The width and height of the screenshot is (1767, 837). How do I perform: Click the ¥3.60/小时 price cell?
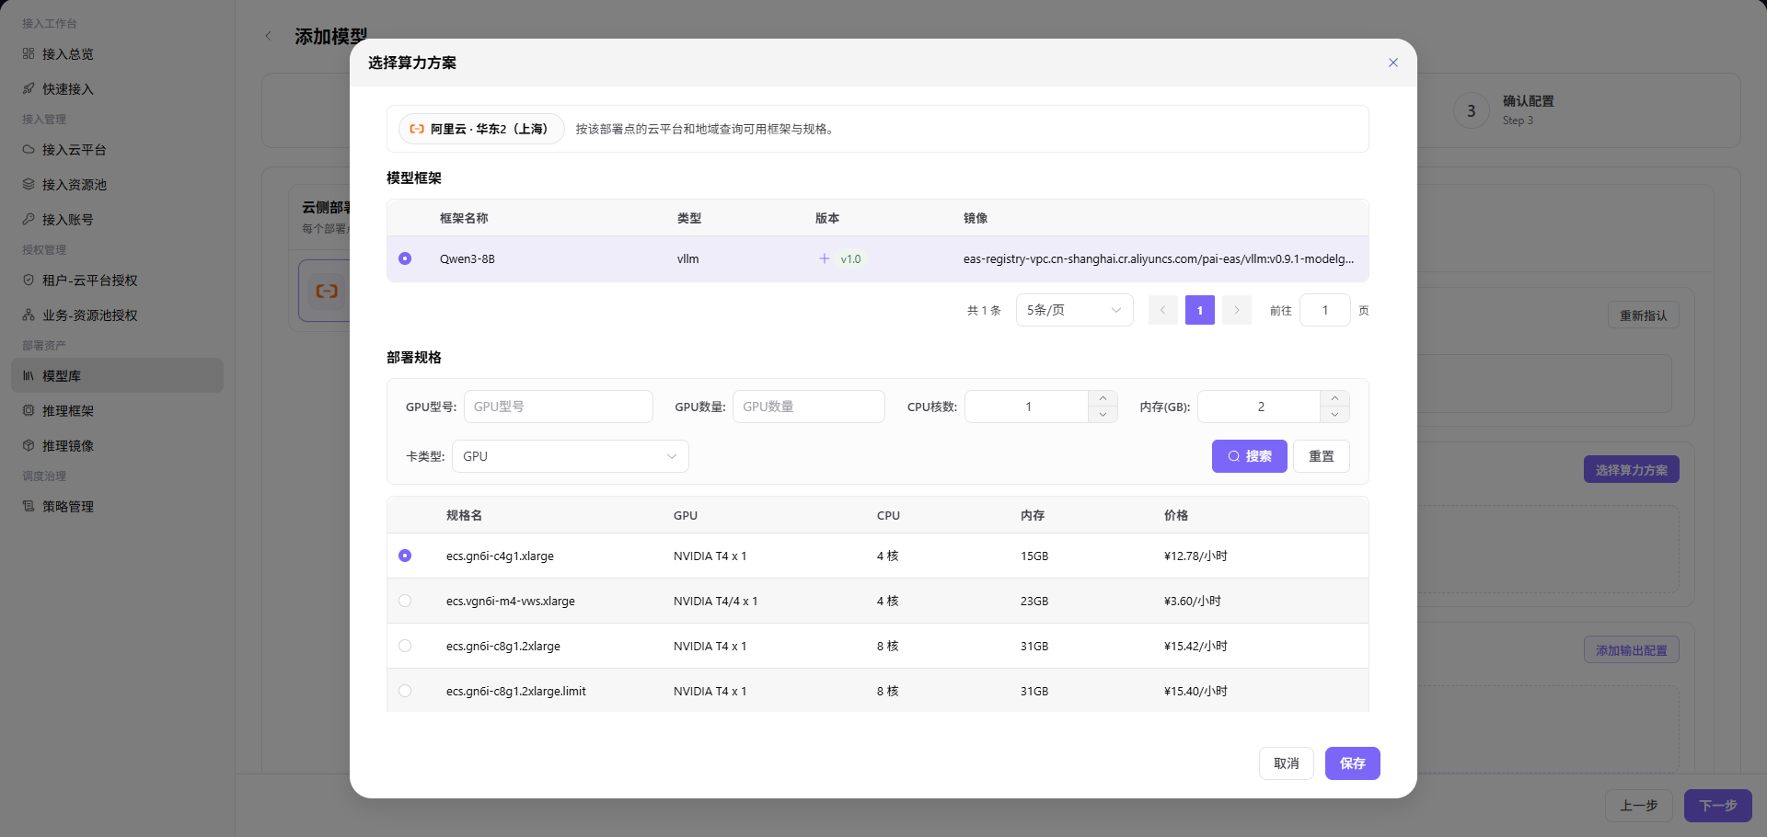[1193, 601]
